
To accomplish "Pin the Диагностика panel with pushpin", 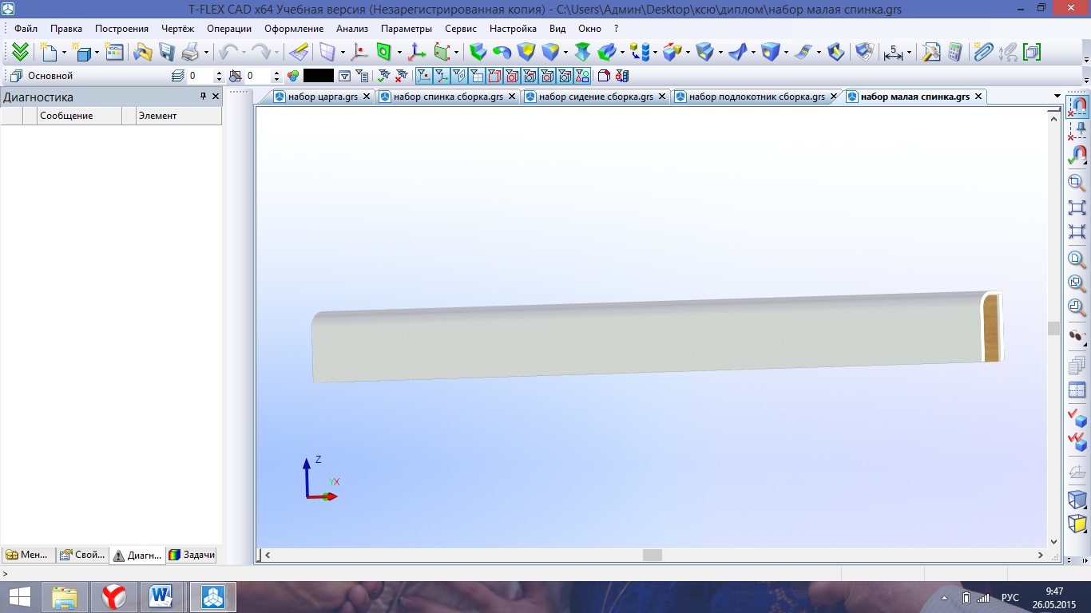I will pyautogui.click(x=203, y=97).
